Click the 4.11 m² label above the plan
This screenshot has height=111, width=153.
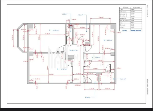80,15
